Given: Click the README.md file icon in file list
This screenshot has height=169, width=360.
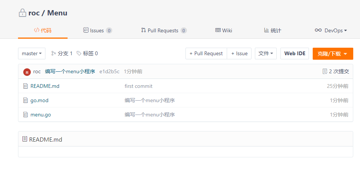Looking at the screenshot, I should click(x=26, y=86).
